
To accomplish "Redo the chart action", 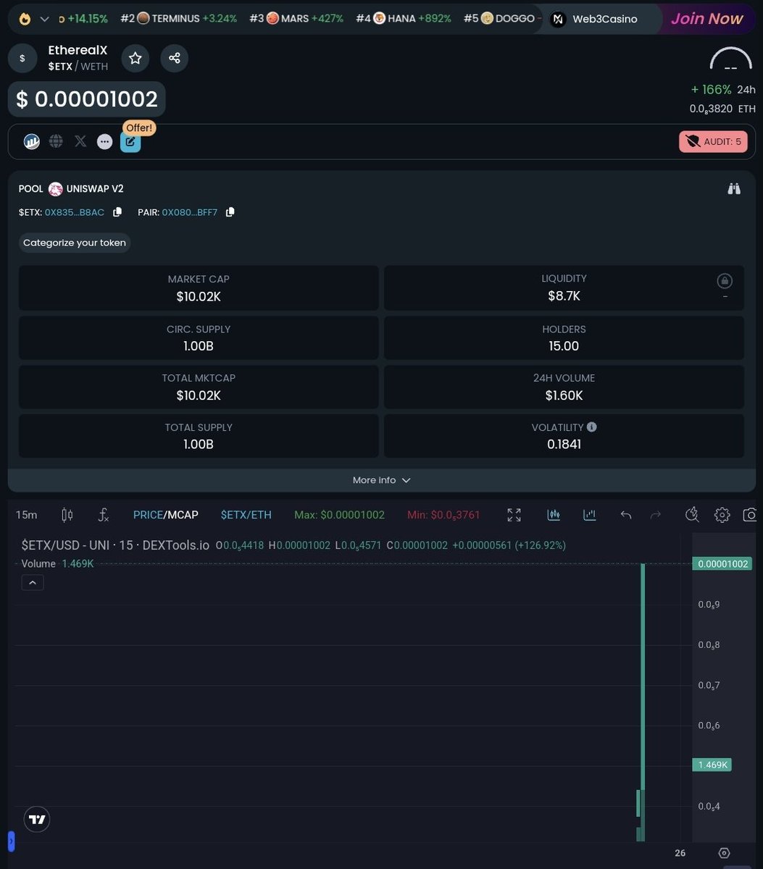I will pyautogui.click(x=656, y=515).
